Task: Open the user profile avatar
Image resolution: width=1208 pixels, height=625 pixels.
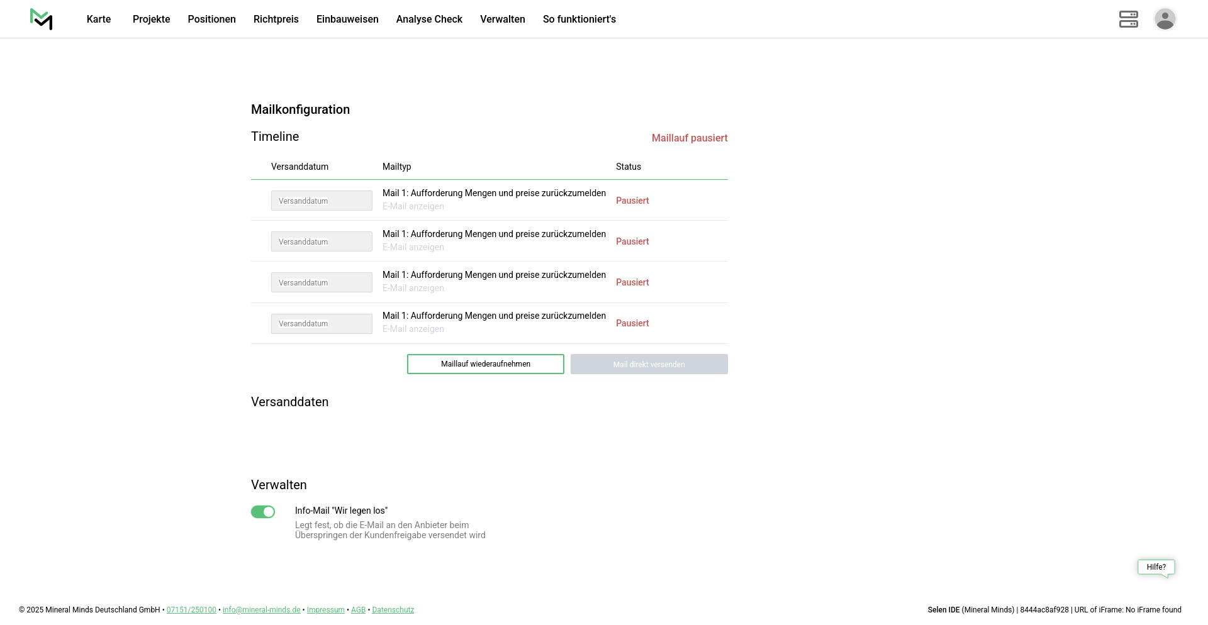Action: pos(1165,19)
